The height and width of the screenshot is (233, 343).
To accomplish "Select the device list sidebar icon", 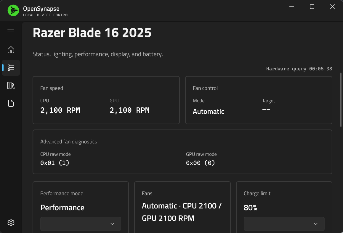I will (11, 68).
